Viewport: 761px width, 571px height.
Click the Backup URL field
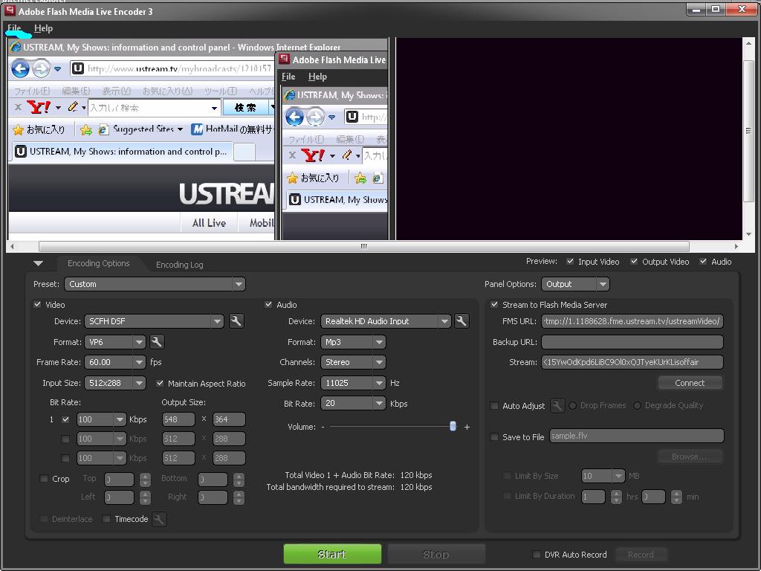coord(632,342)
